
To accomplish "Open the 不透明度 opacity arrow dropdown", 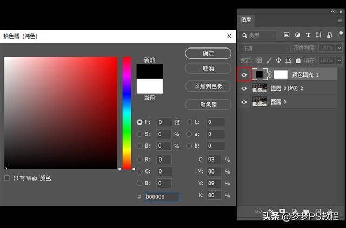I will pyautogui.click(x=340, y=47).
